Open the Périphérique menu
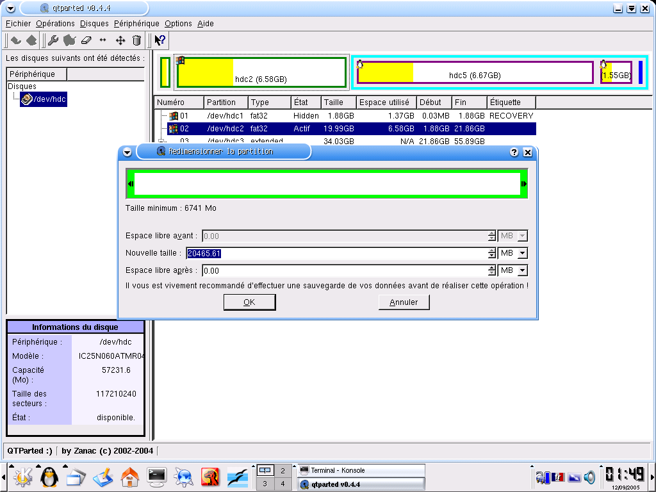The width and height of the screenshot is (656, 492). (x=136, y=24)
